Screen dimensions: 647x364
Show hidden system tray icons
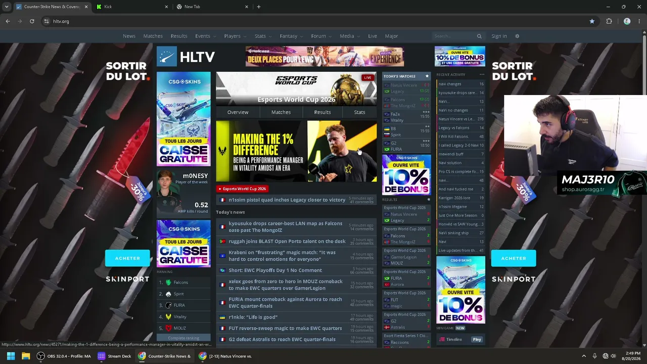pos(583,356)
